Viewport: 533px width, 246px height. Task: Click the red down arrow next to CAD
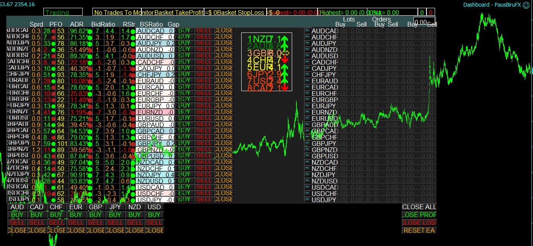pyautogui.click(x=285, y=87)
